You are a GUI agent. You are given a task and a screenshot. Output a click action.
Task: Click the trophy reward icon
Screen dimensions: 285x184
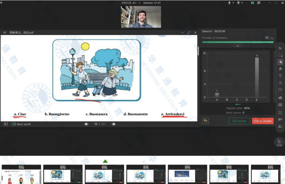coord(205,121)
